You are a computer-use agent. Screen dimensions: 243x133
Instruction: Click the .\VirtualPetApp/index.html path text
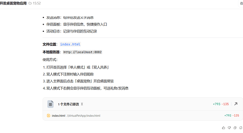pos(83,116)
